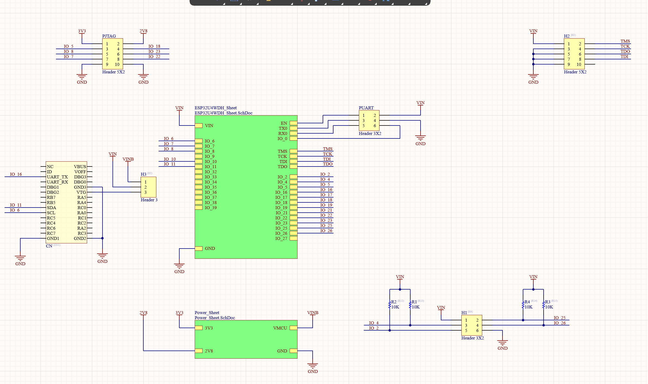Select the PUART Header 3X2 component

[x=369, y=120]
